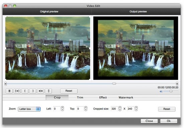Click the red window close button

[6, 6]
